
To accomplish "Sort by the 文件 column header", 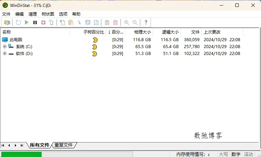I will tap(191, 32).
